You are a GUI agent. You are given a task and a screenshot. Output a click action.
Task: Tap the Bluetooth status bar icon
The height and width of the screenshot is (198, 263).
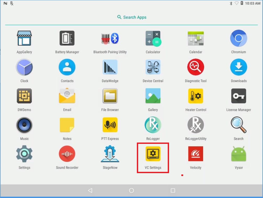coord(231,3)
